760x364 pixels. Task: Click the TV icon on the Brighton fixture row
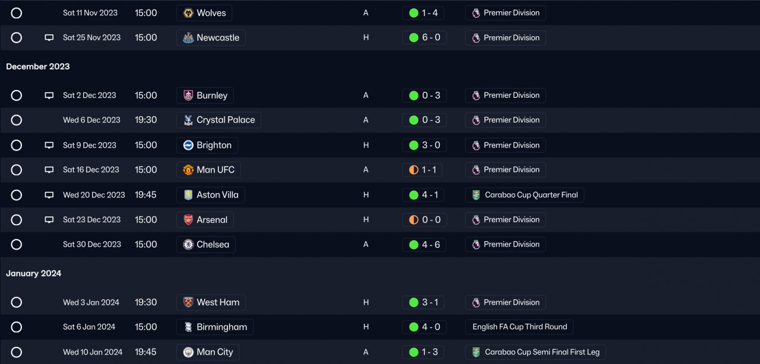(49, 145)
